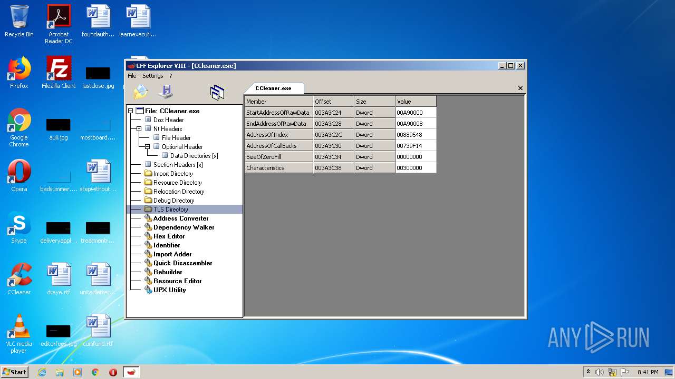675x379 pixels.
Task: Click the clock showing 8:41 PM
Action: [648, 372]
